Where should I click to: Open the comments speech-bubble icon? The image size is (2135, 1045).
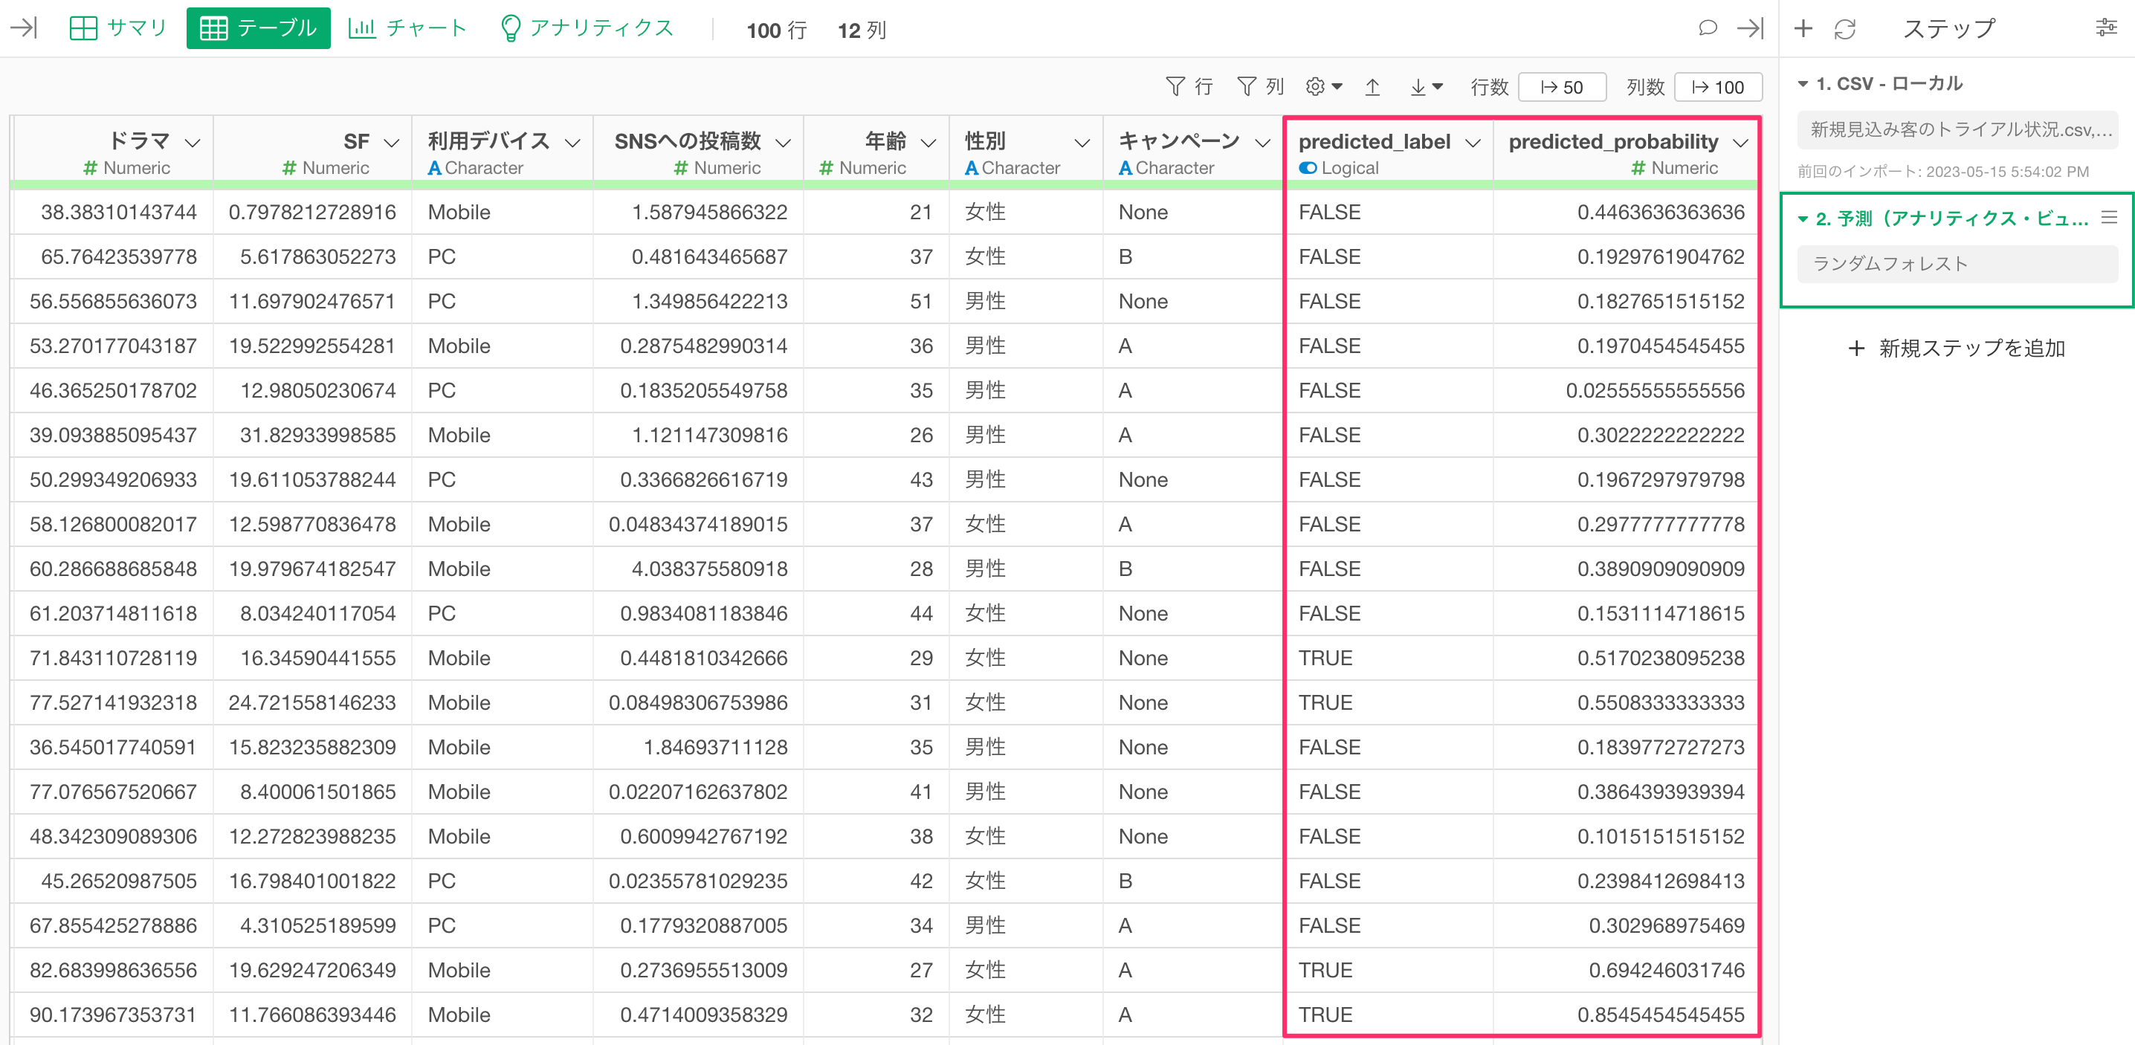tap(1708, 28)
